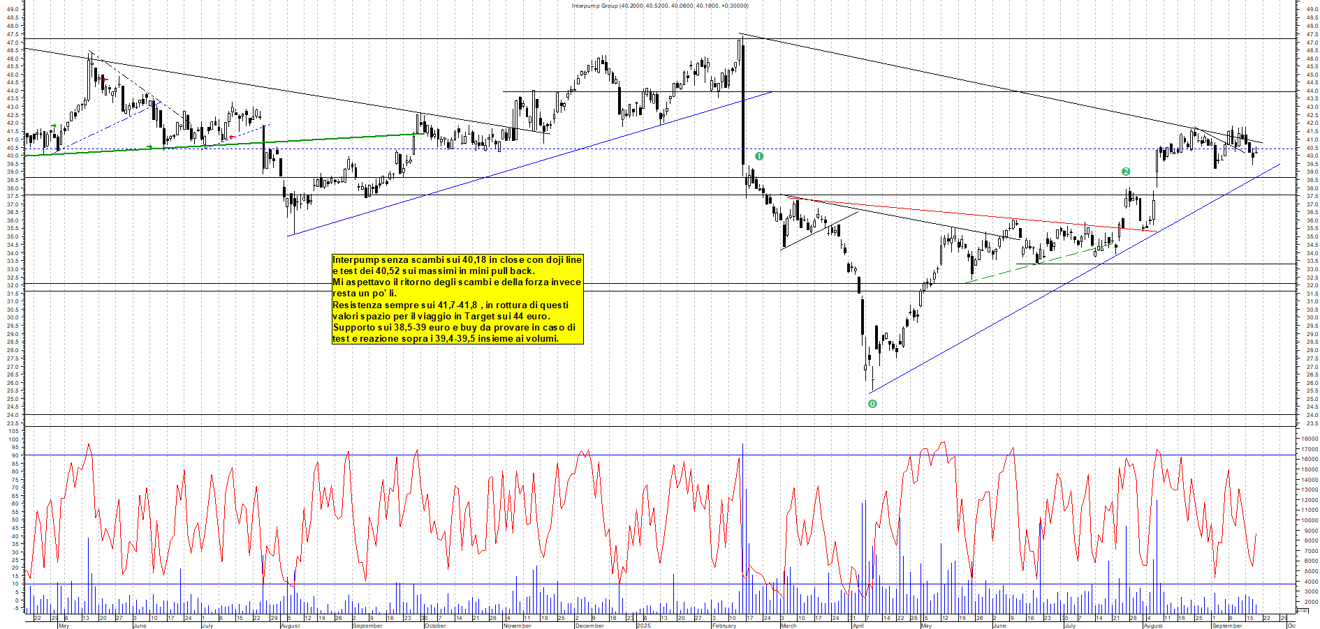Viewport: 1320px width, 629px height.
Task: Click the 17000 value on the volume axis
Action: pos(1310,449)
